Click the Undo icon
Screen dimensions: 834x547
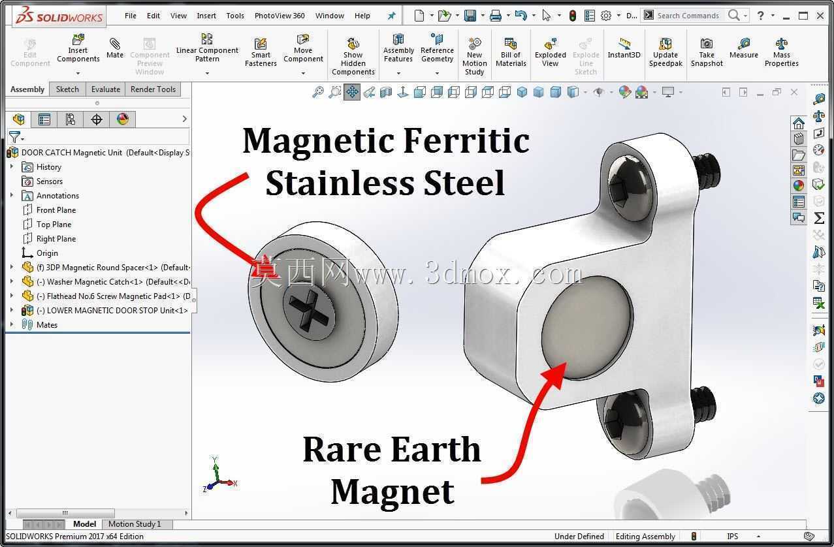tap(520, 16)
